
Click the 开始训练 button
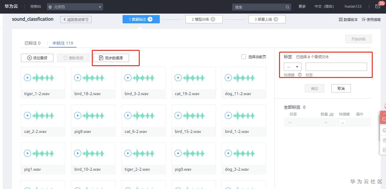[358, 39]
